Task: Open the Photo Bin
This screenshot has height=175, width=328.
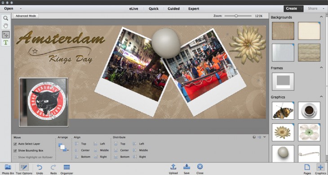Action: [x=8, y=169]
